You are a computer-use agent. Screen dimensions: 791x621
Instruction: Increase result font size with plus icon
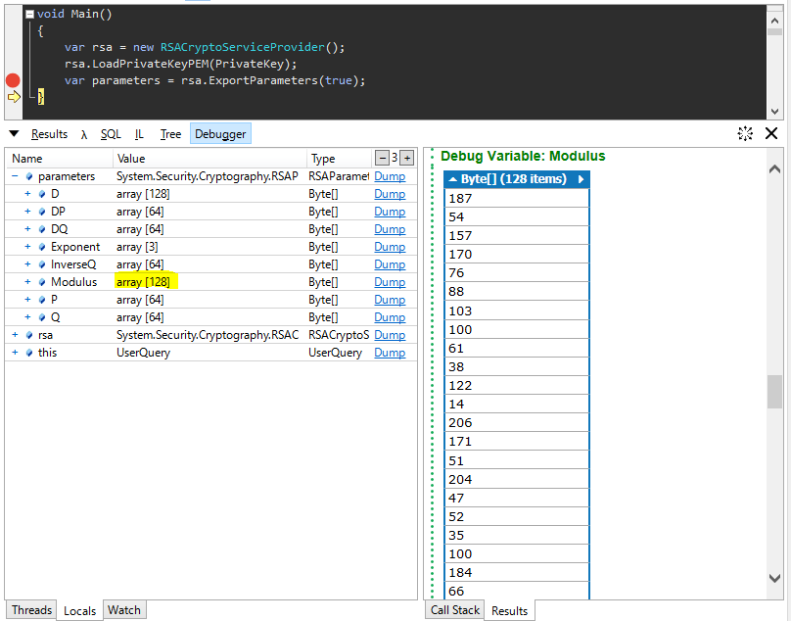click(x=407, y=157)
